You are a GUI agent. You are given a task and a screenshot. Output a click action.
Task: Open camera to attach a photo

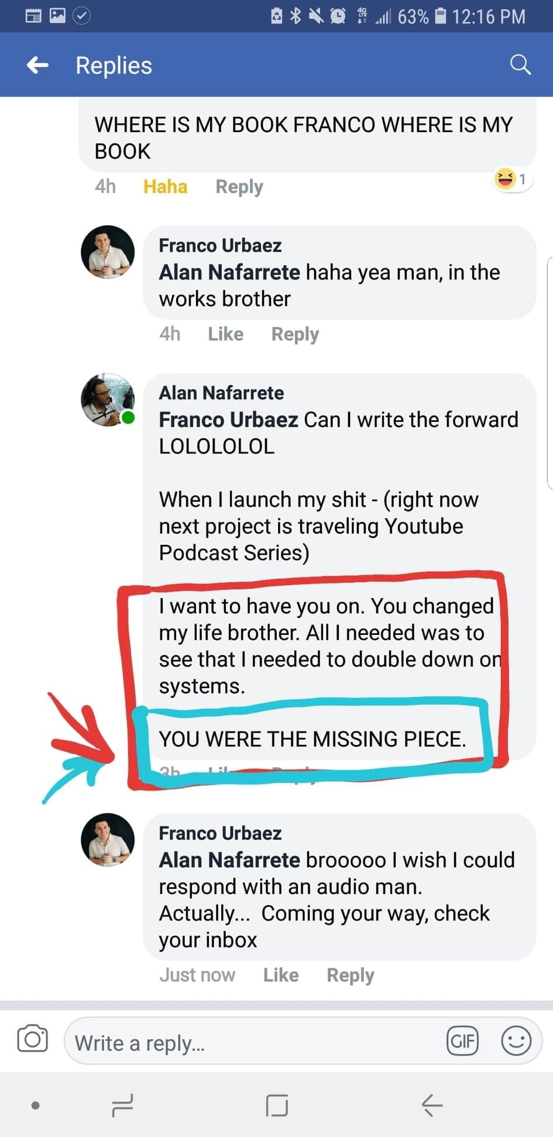tap(33, 1039)
